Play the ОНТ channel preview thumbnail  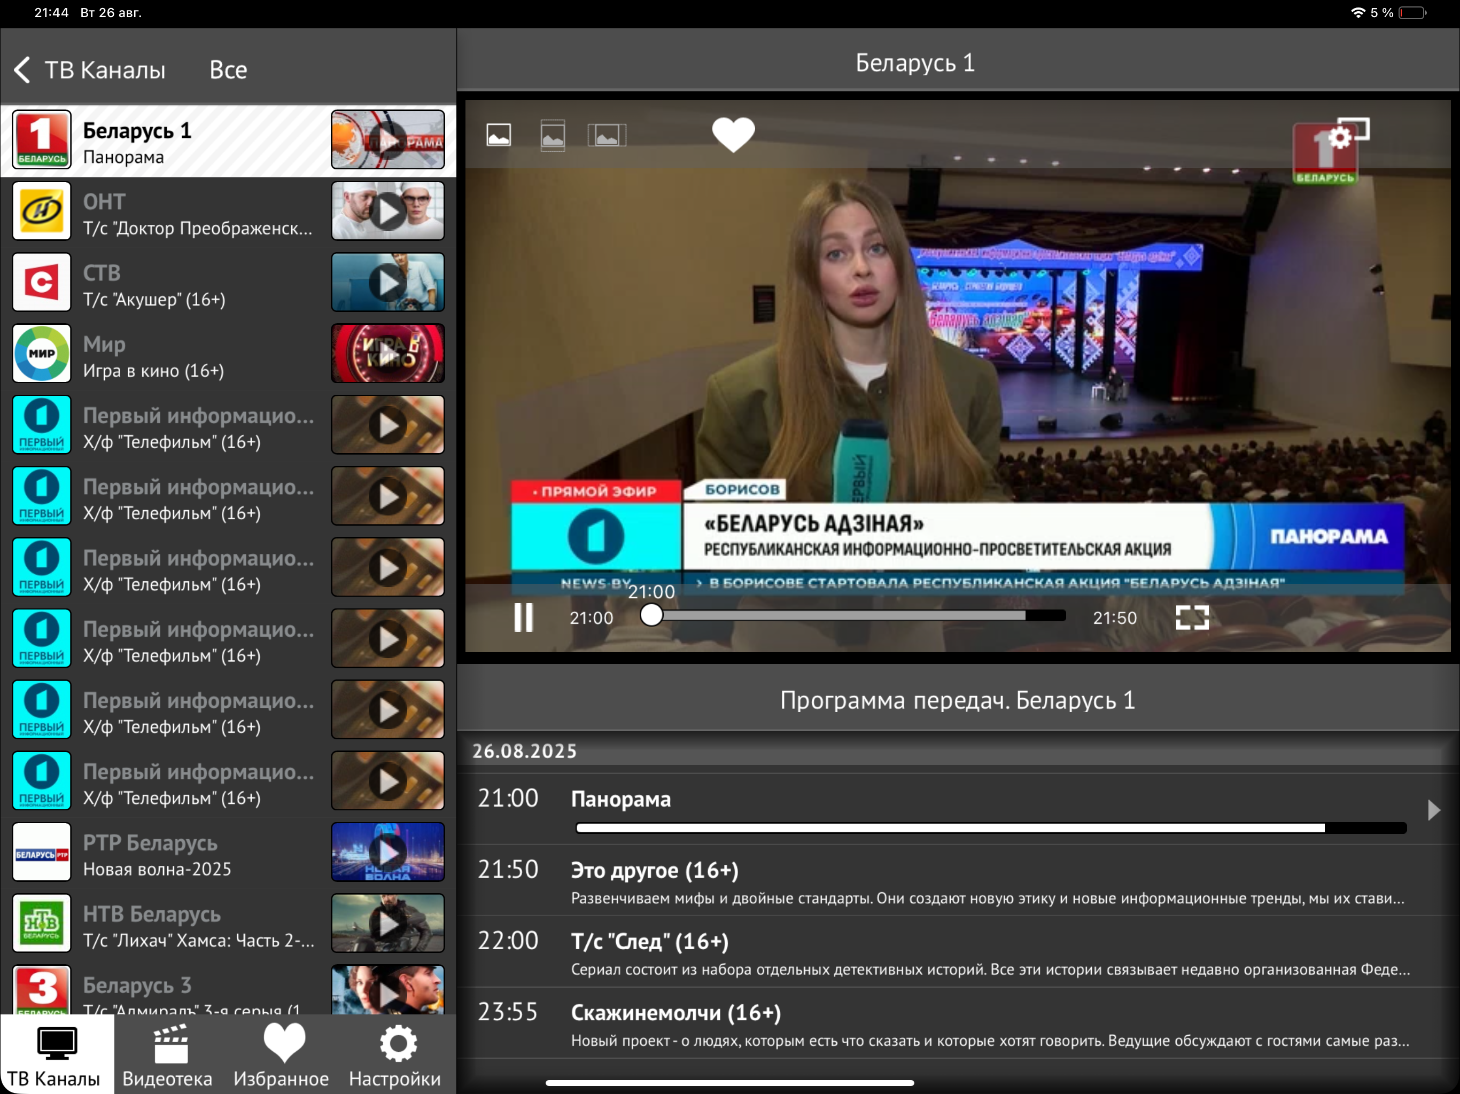click(388, 211)
